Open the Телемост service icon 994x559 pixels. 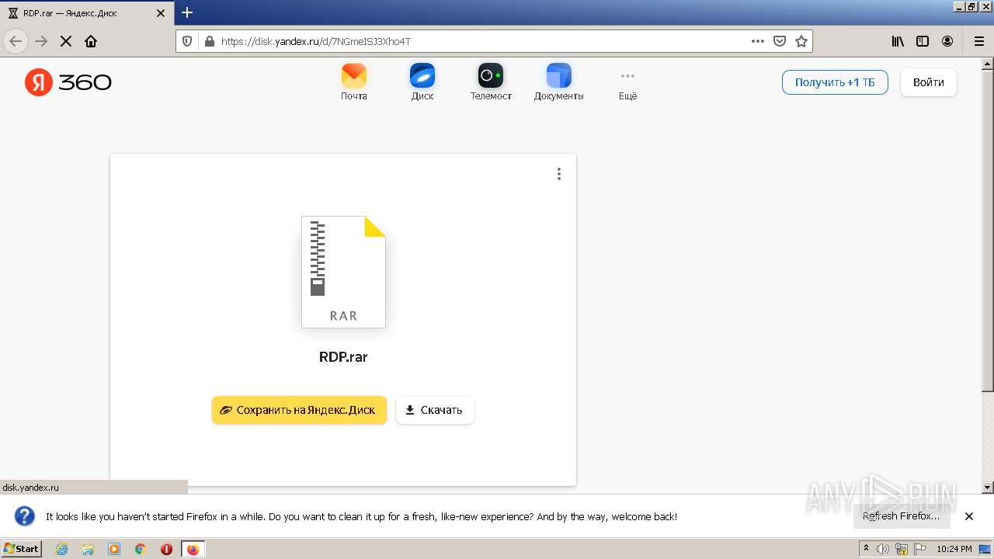(491, 82)
